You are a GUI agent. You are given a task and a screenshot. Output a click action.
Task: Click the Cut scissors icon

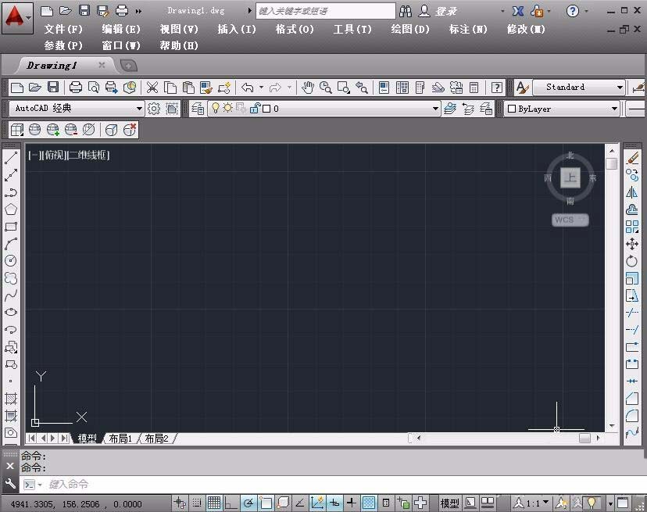152,88
